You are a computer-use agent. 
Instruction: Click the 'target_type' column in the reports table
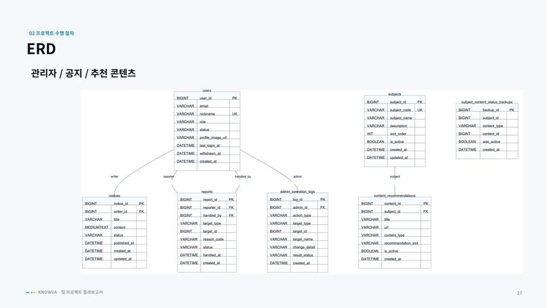[x=212, y=224]
